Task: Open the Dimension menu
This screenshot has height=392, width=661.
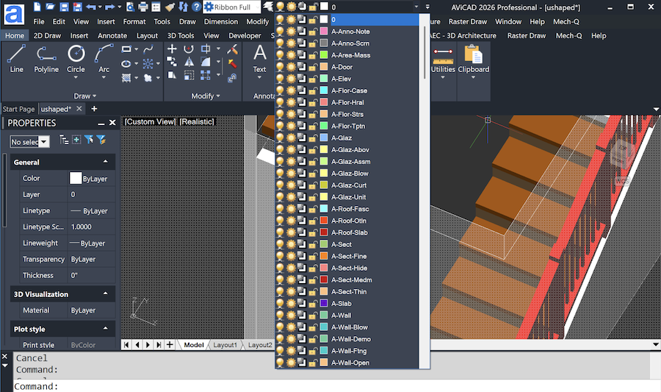Action: pyautogui.click(x=221, y=21)
